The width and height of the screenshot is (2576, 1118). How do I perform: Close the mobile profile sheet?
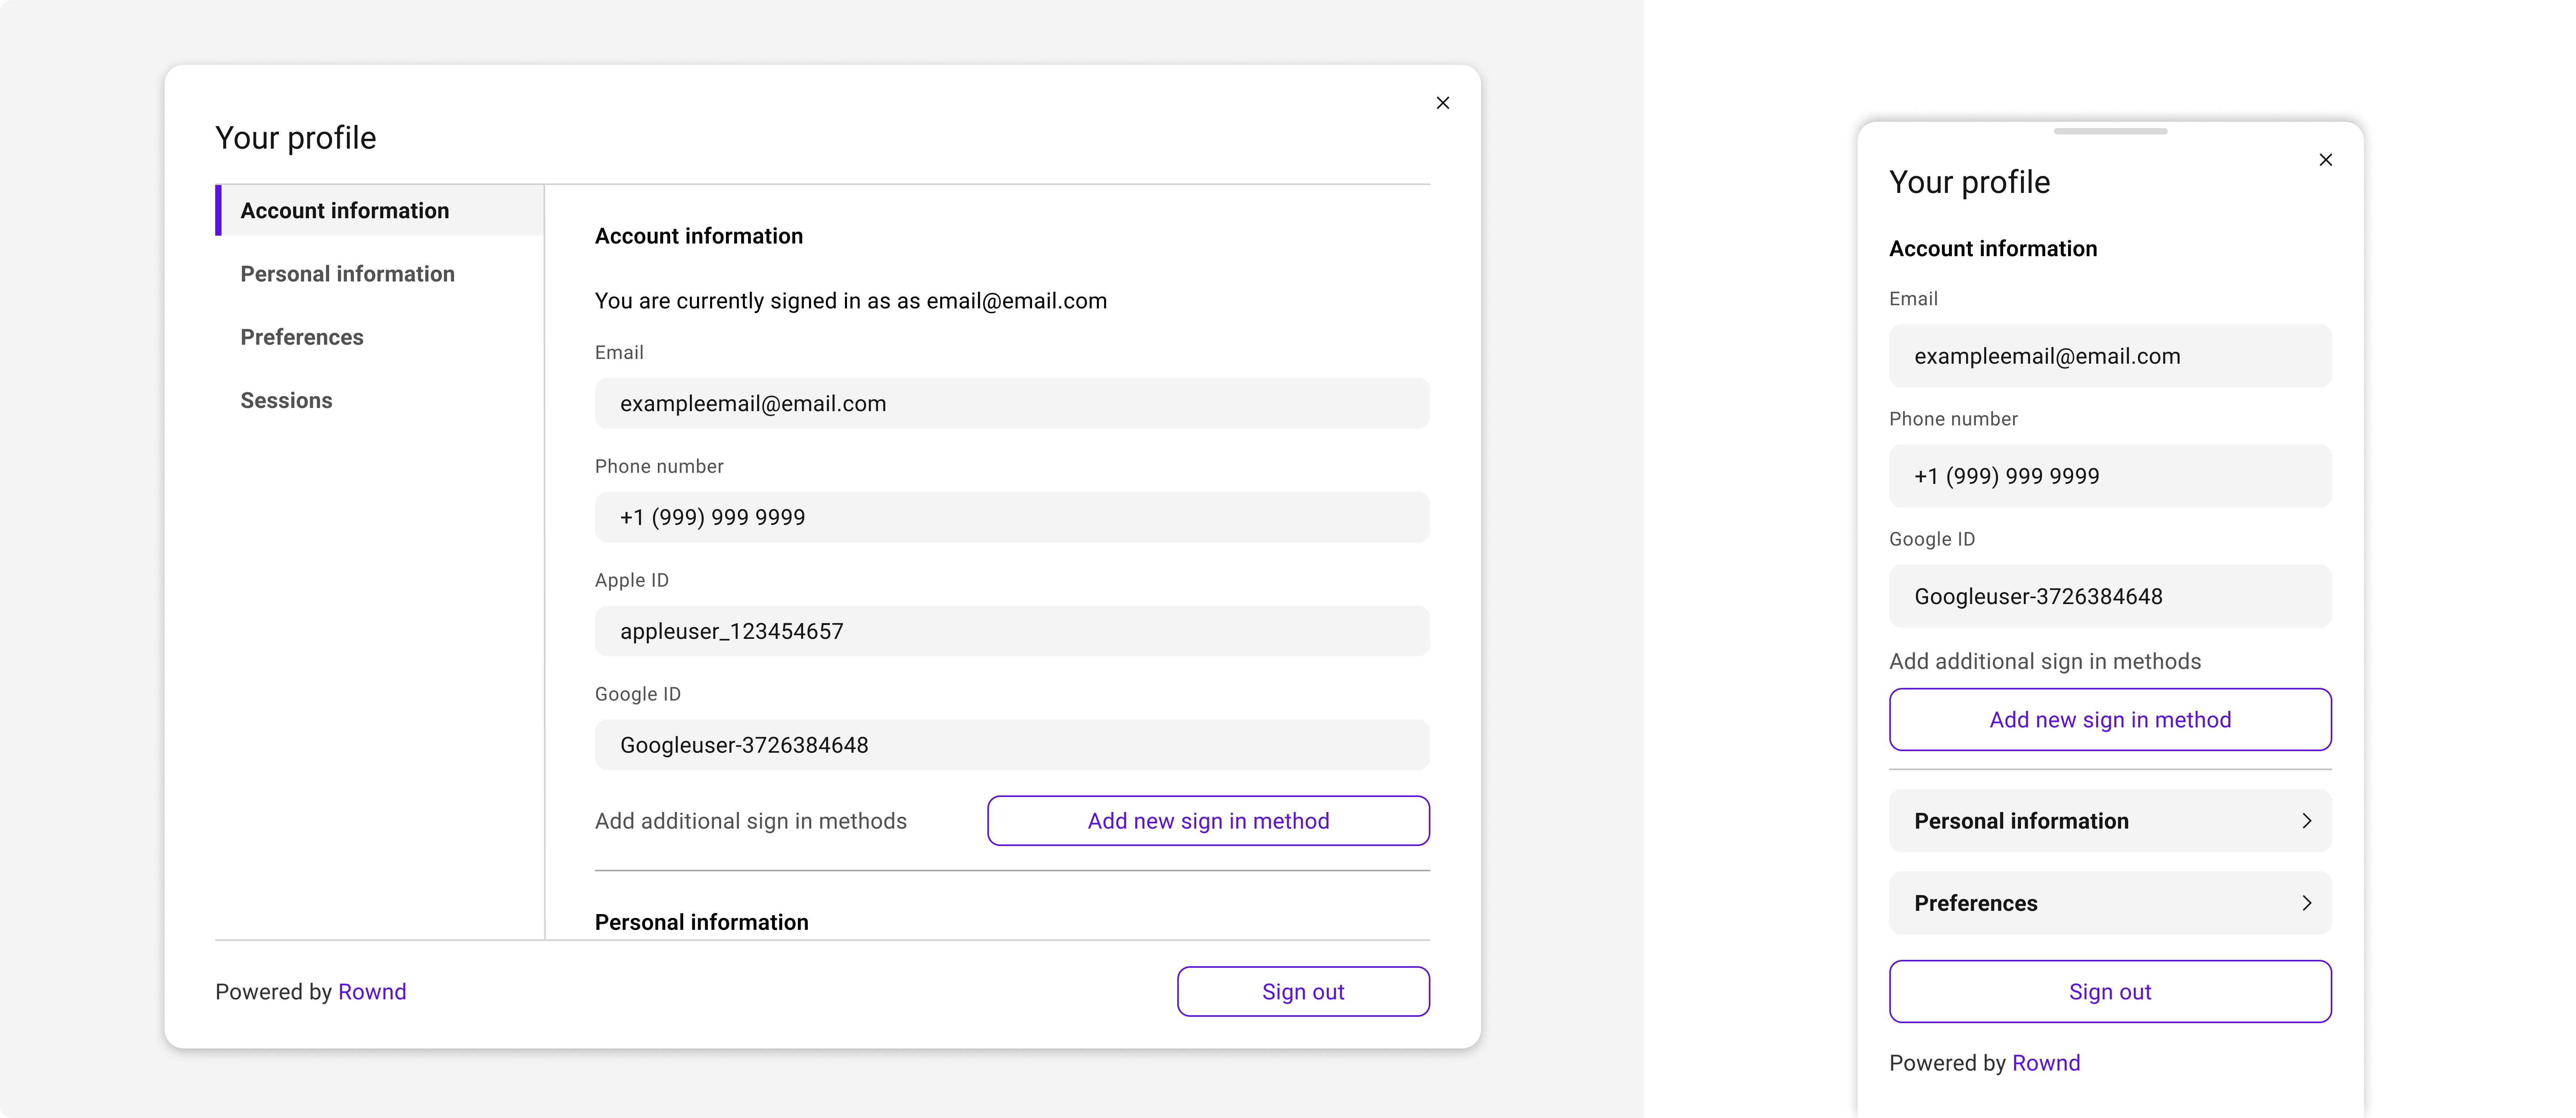click(2325, 160)
